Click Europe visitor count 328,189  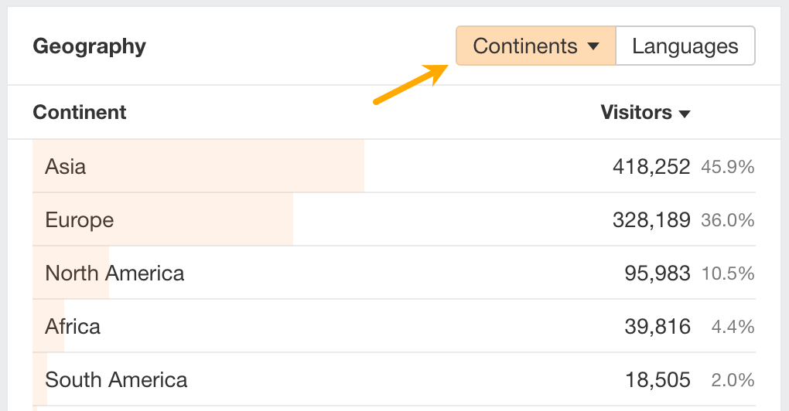click(651, 220)
